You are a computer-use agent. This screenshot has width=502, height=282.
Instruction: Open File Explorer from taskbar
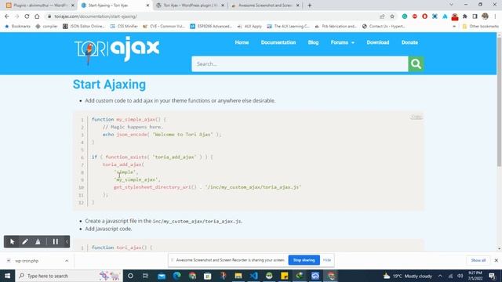click(x=238, y=276)
